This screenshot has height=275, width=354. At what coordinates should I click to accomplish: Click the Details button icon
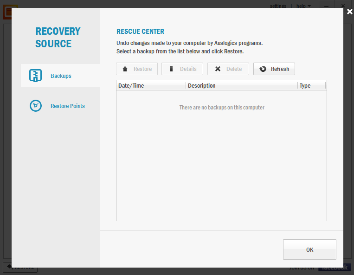coord(171,69)
